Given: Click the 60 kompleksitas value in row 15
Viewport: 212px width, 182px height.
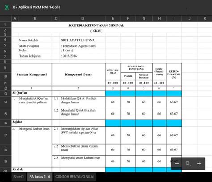Looking at the screenshot, I should (x=113, y=114).
